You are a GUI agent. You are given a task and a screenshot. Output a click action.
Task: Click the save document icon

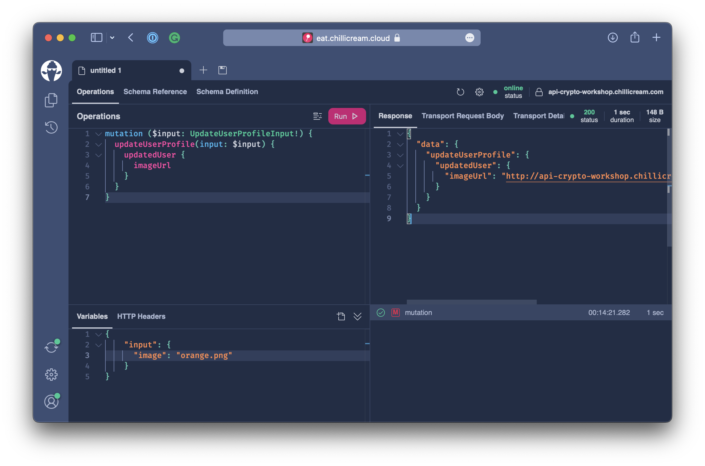222,70
